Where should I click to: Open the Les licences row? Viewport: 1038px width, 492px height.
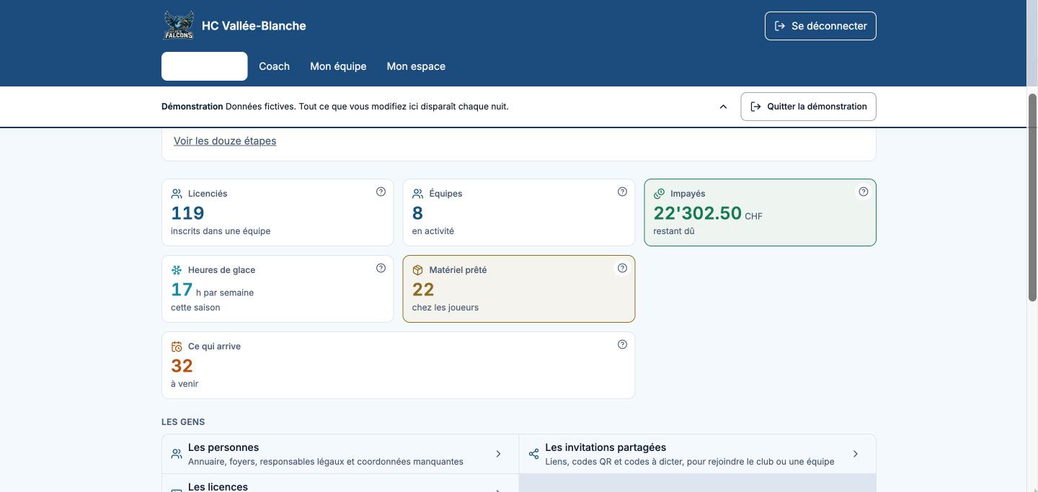[340, 483]
